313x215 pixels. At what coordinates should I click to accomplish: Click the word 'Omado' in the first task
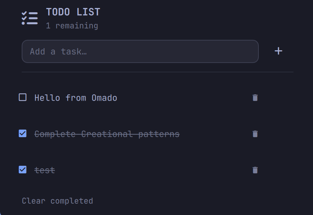[104, 98]
